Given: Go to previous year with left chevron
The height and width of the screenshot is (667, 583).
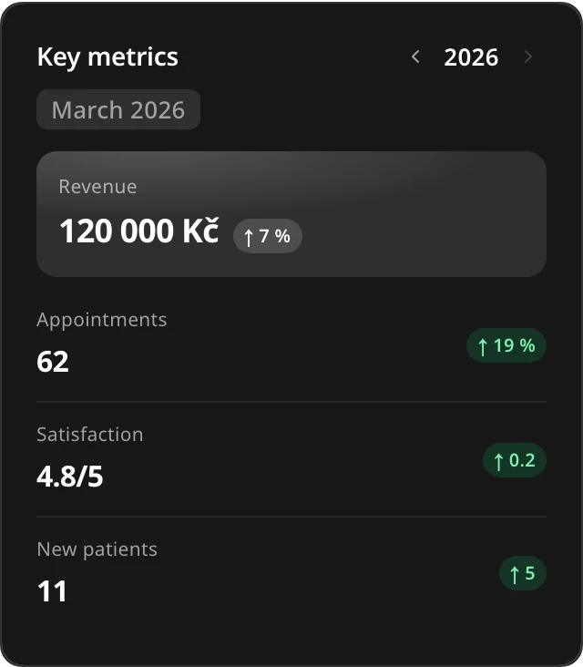Looking at the screenshot, I should [416, 56].
